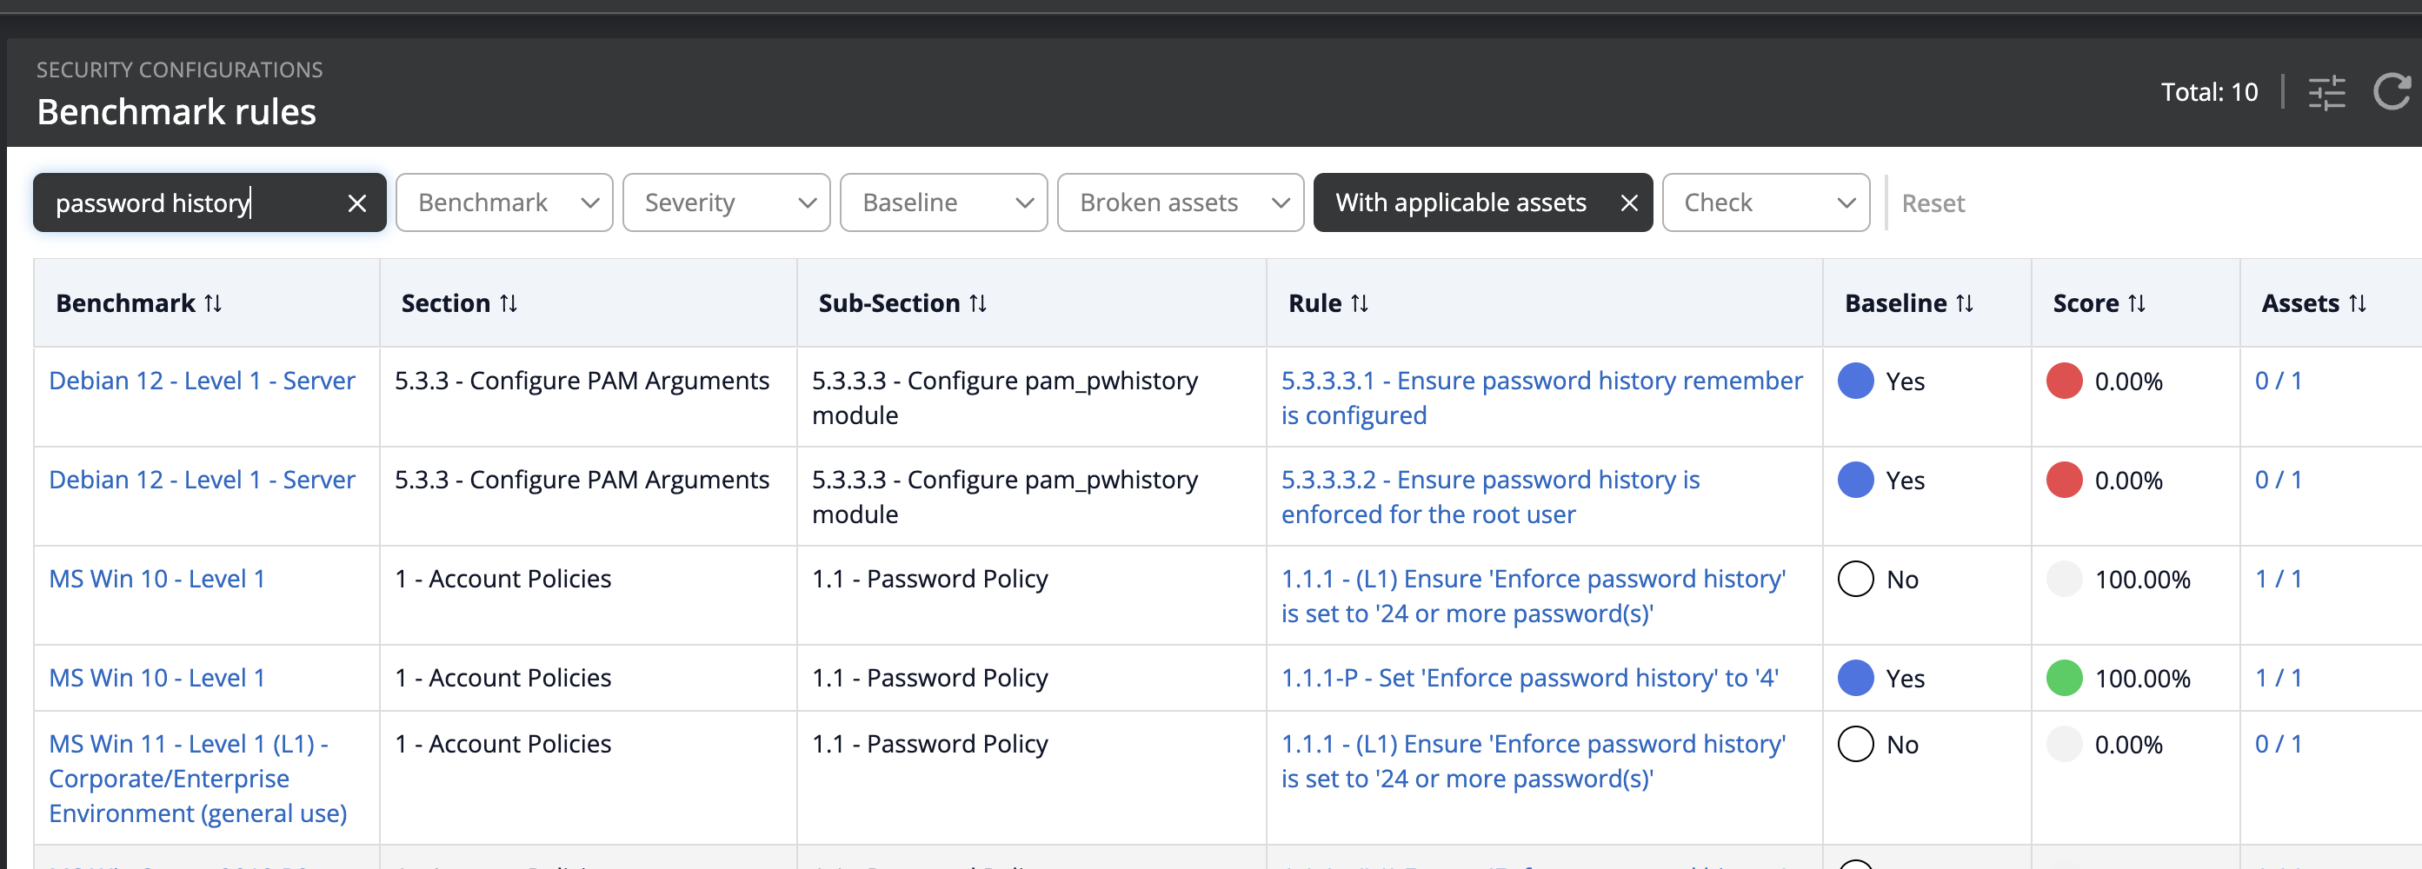This screenshot has width=2422, height=869.
Task: Sort table by Assets column
Action: (x=2356, y=303)
